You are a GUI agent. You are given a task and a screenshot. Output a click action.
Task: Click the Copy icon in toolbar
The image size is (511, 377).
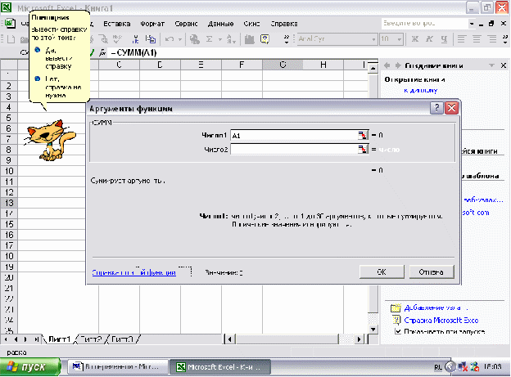(150, 39)
